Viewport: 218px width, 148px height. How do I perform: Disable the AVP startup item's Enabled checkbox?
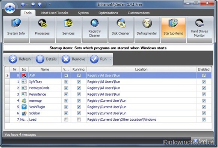tap(204, 75)
